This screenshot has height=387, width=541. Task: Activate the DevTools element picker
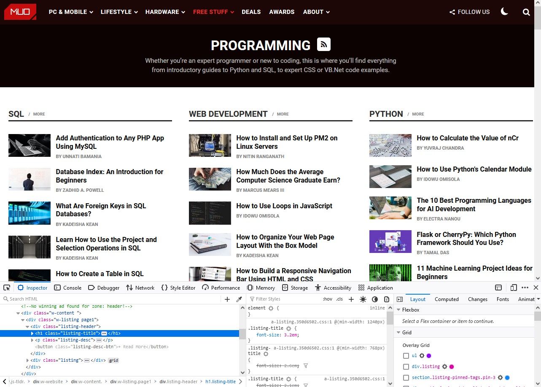click(x=7, y=288)
